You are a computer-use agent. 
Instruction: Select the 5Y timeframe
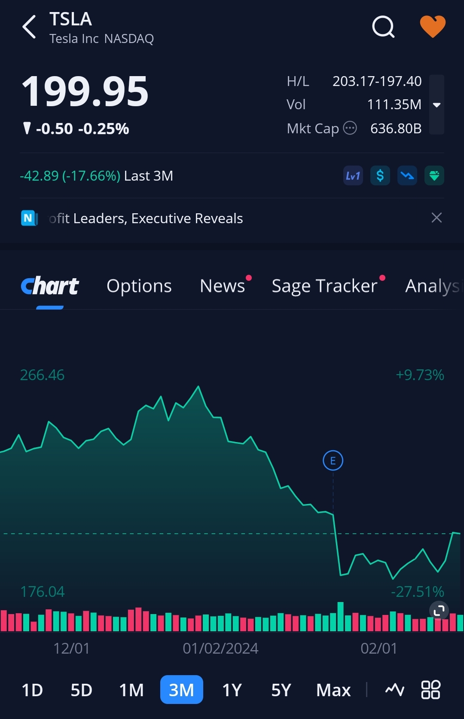tap(281, 690)
